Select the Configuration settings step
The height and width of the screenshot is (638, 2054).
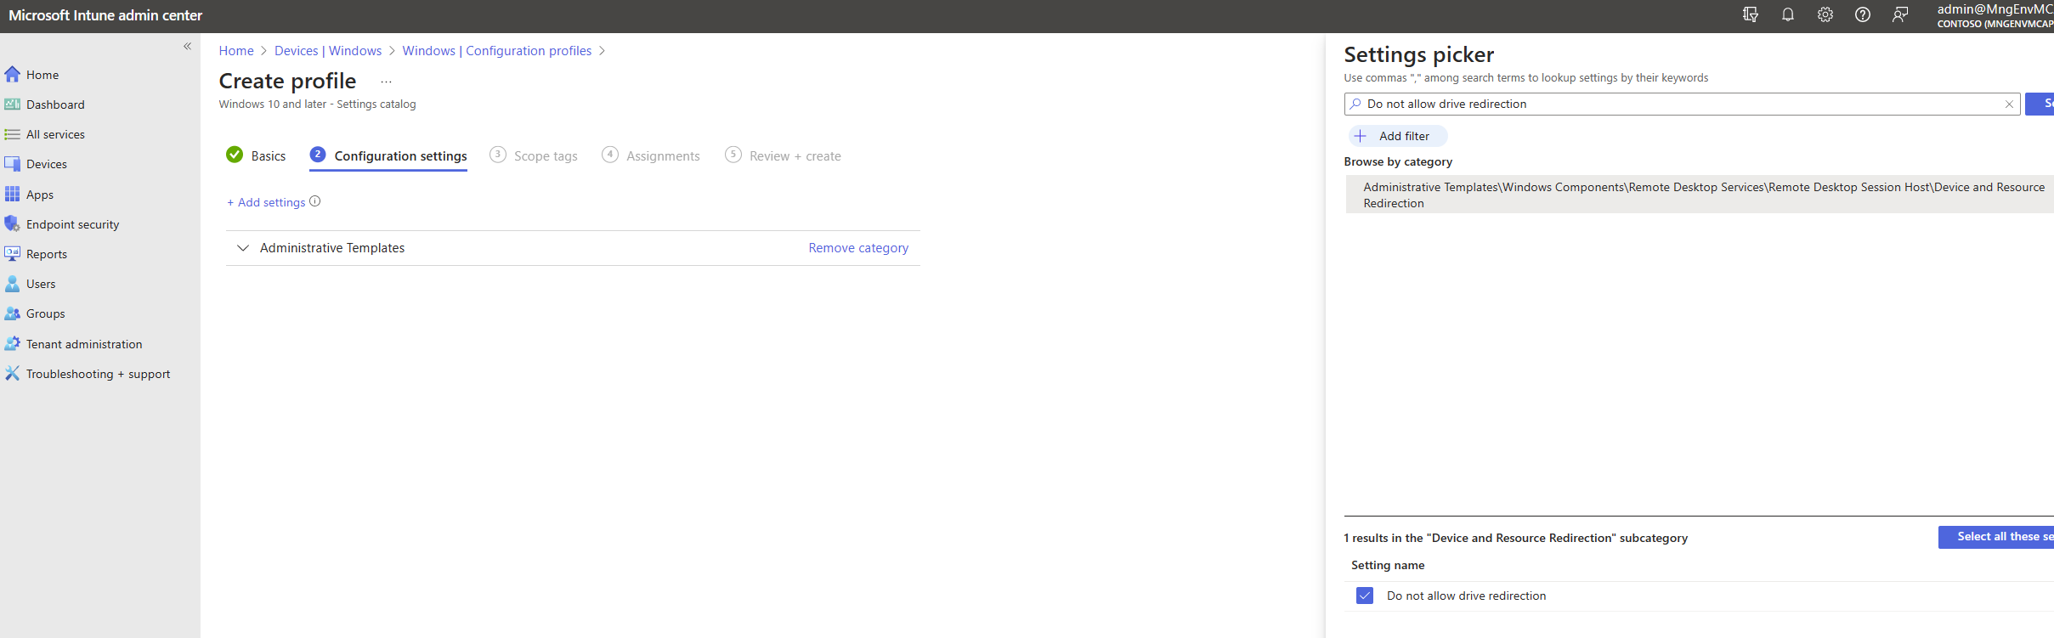tap(388, 155)
